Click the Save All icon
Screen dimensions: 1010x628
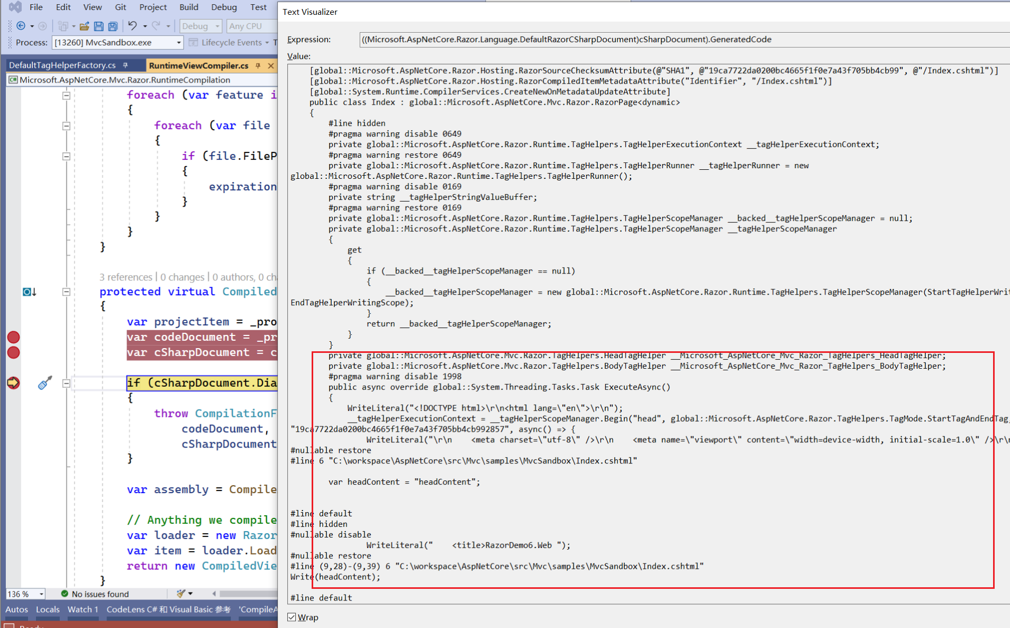pos(113,26)
